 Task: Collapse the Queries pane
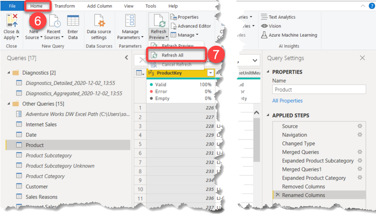click(x=126, y=58)
